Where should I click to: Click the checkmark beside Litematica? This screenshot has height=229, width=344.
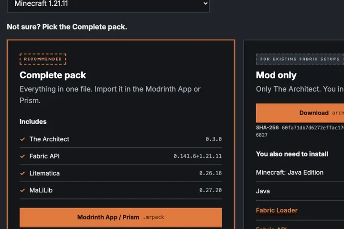point(22,173)
